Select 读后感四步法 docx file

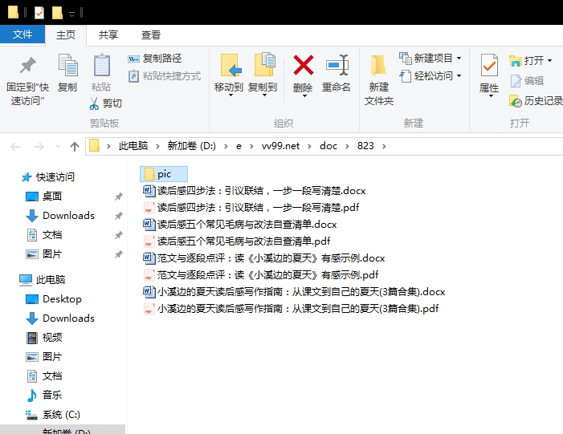click(x=255, y=191)
